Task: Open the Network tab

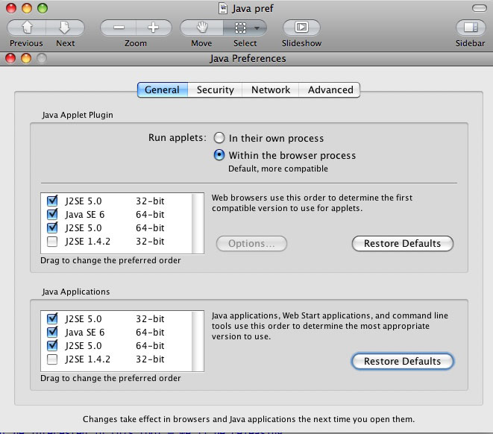Action: tap(271, 90)
